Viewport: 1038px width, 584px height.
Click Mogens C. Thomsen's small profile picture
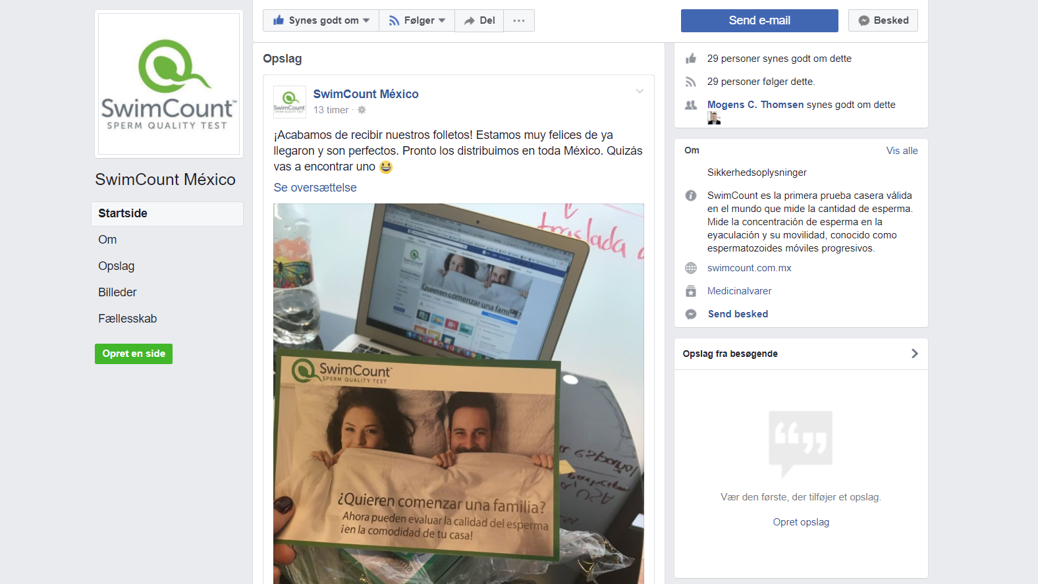tap(714, 118)
